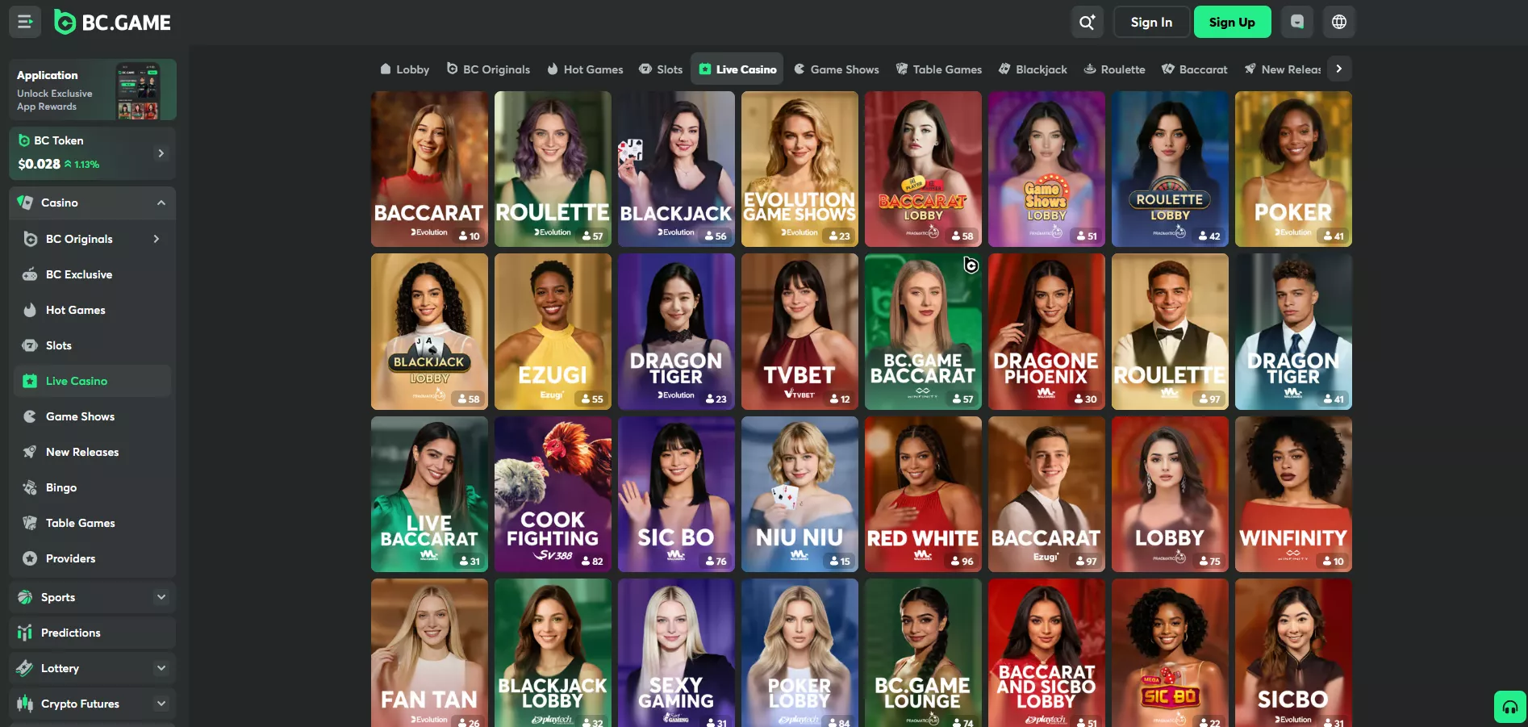Open the chat icon in header

point(1297,22)
